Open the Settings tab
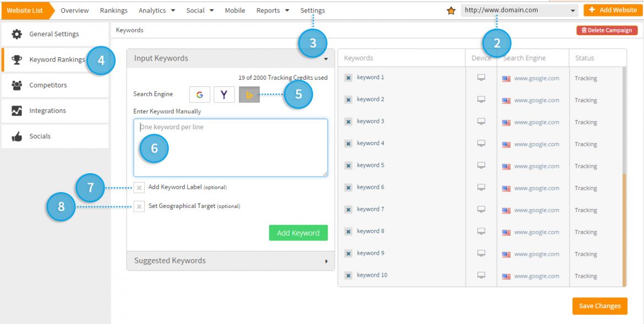Image resolution: width=644 pixels, height=324 pixels. pyautogui.click(x=313, y=10)
